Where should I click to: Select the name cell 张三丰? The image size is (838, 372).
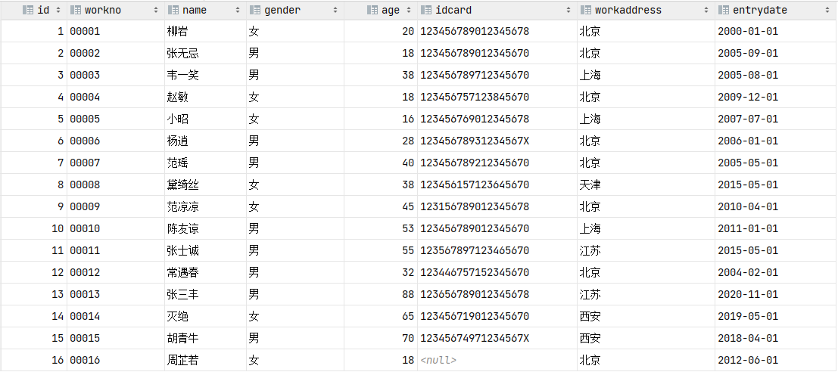coord(182,294)
